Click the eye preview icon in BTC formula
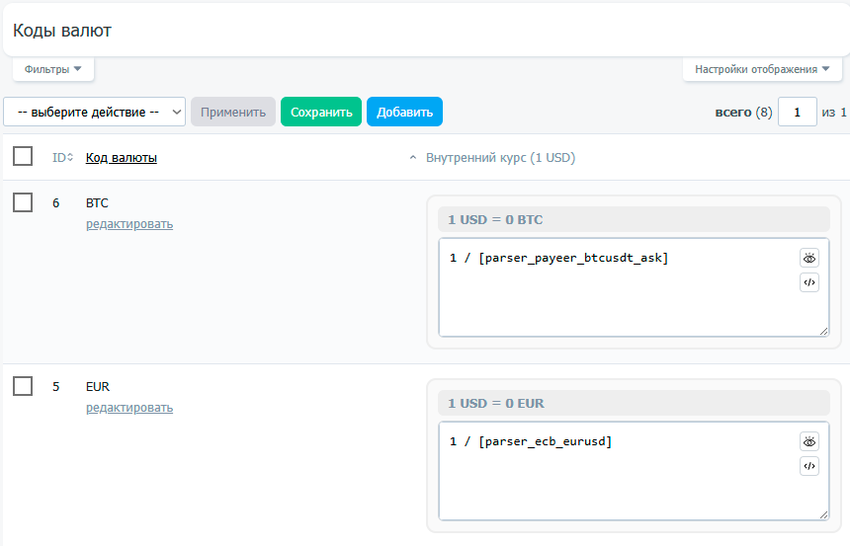 tap(809, 258)
